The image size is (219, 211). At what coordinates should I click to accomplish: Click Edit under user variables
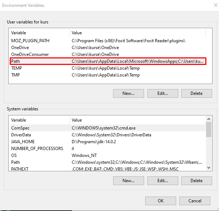pyautogui.click(x=163, y=93)
